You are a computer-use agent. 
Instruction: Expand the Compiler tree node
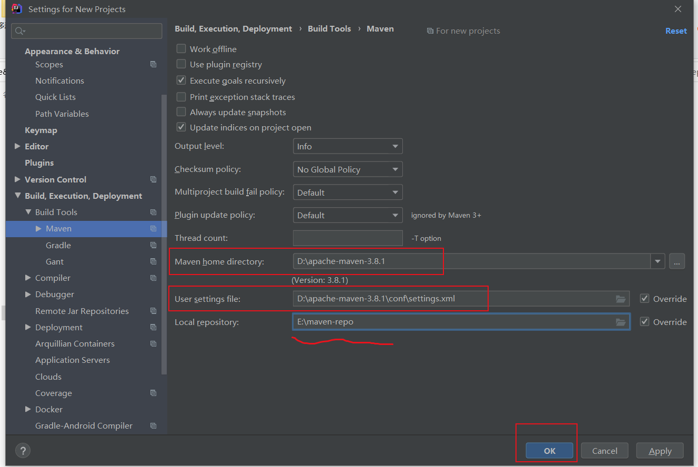point(28,278)
